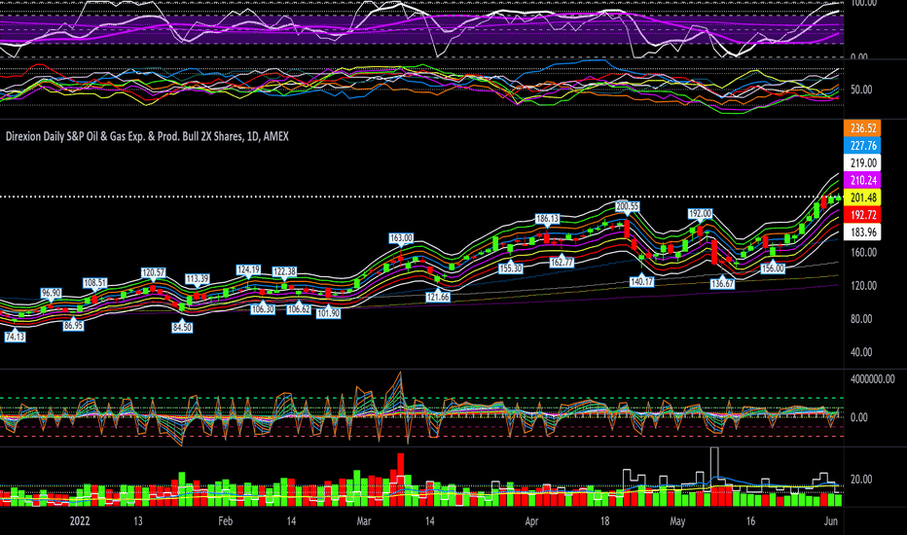This screenshot has height=535, width=907.
Task: Select the 162.77 pivot low label
Action: pos(562,262)
